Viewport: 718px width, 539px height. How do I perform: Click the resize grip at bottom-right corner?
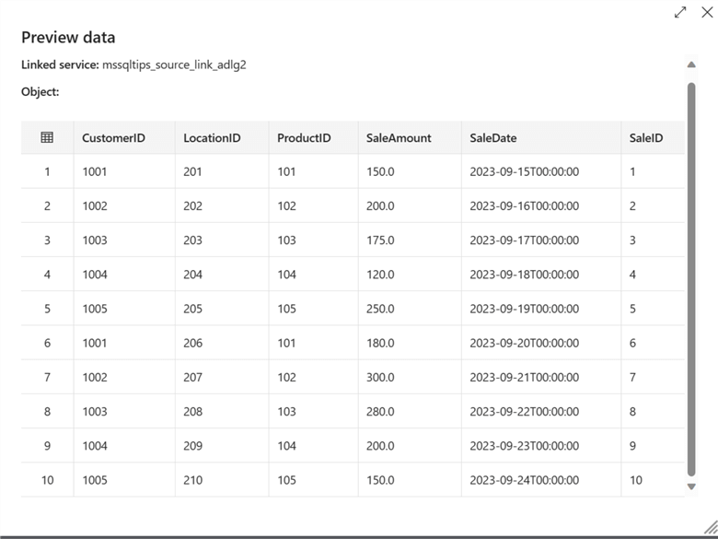[x=710, y=525]
